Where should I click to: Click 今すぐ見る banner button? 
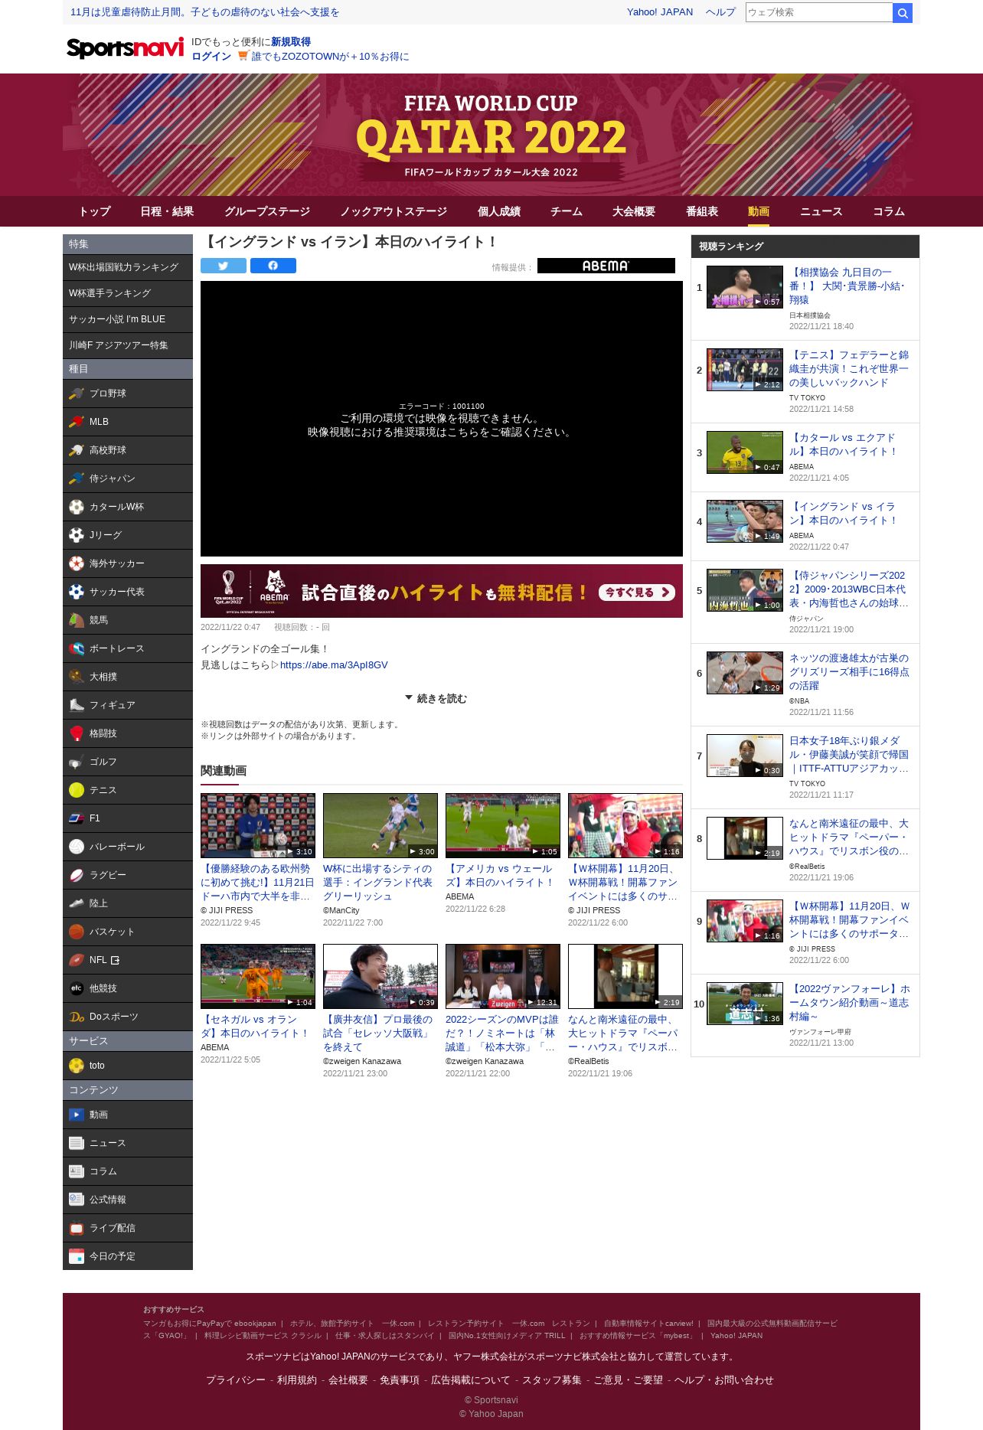click(636, 592)
